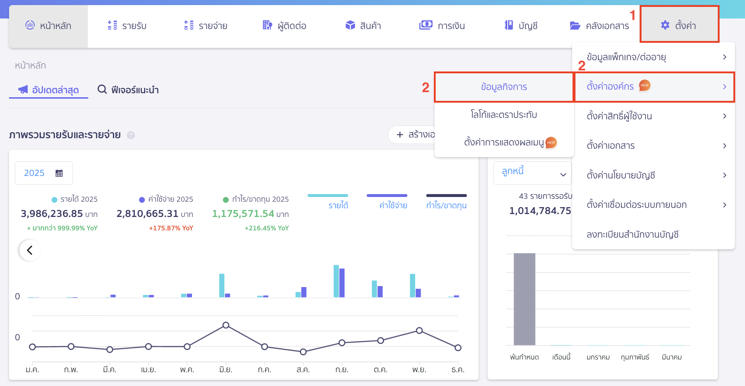Expand the ข้อมูลแพ็กเกจ/ต่ออายุ submenu
This screenshot has width=745, height=386.
(x=654, y=57)
